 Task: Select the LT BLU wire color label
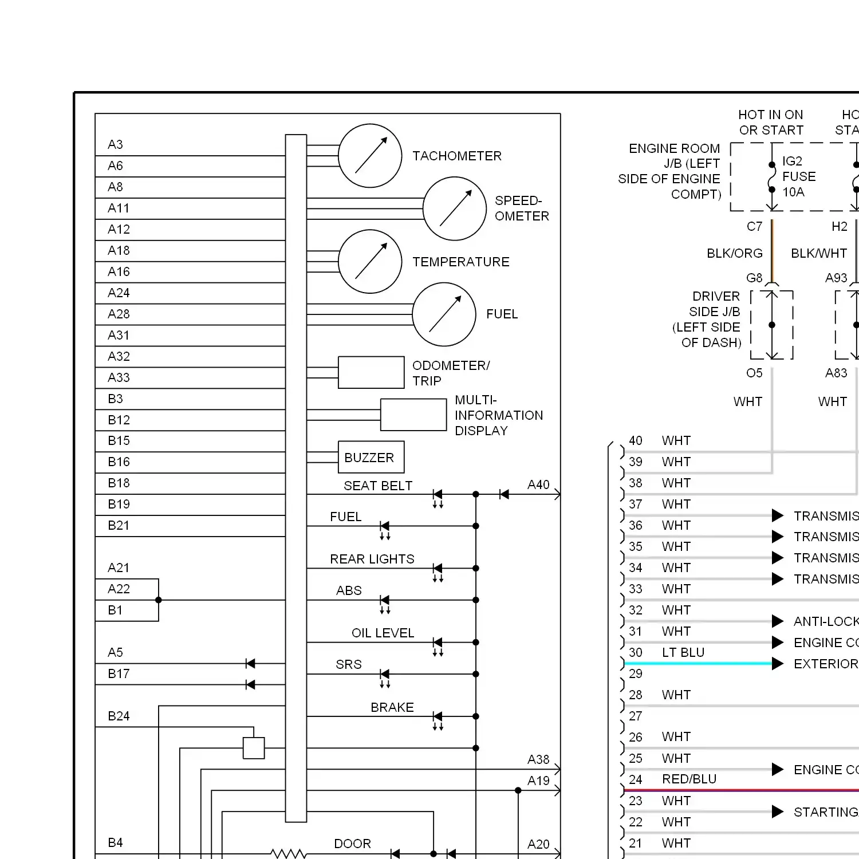click(683, 652)
